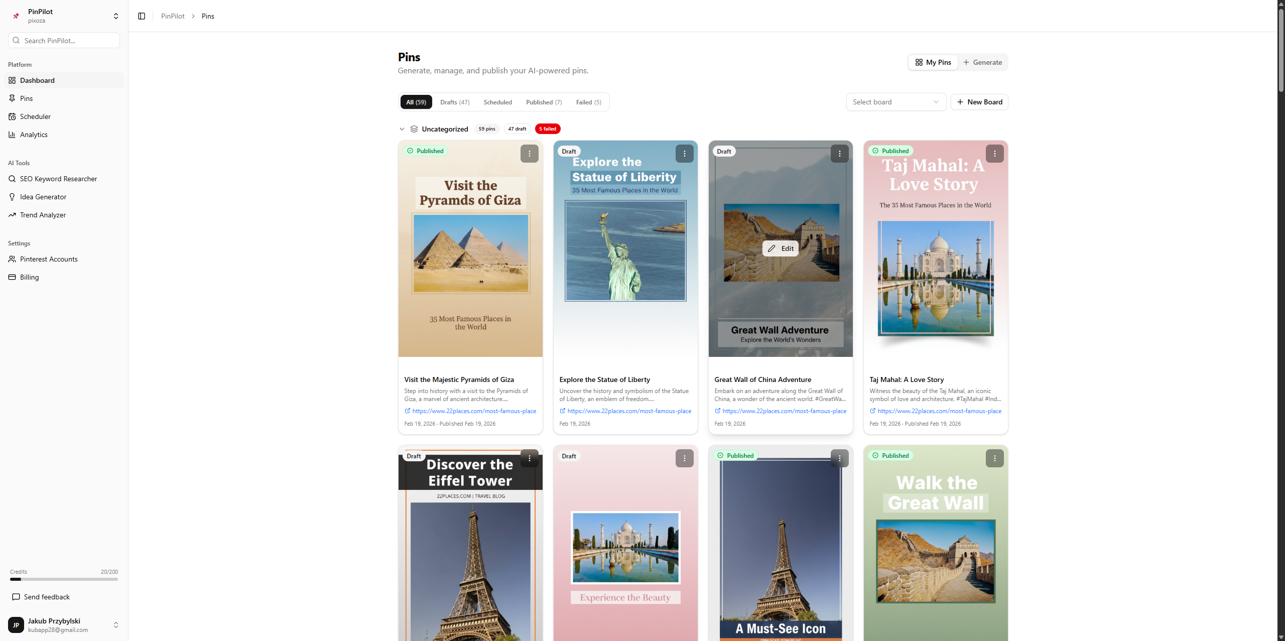Switch to Generate view
The image size is (1285, 641).
[x=982, y=62]
